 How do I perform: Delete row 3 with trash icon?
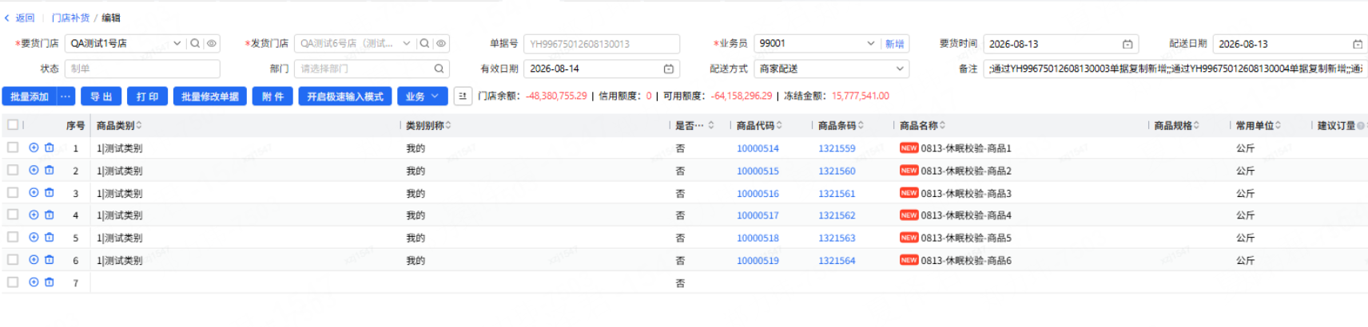50,192
